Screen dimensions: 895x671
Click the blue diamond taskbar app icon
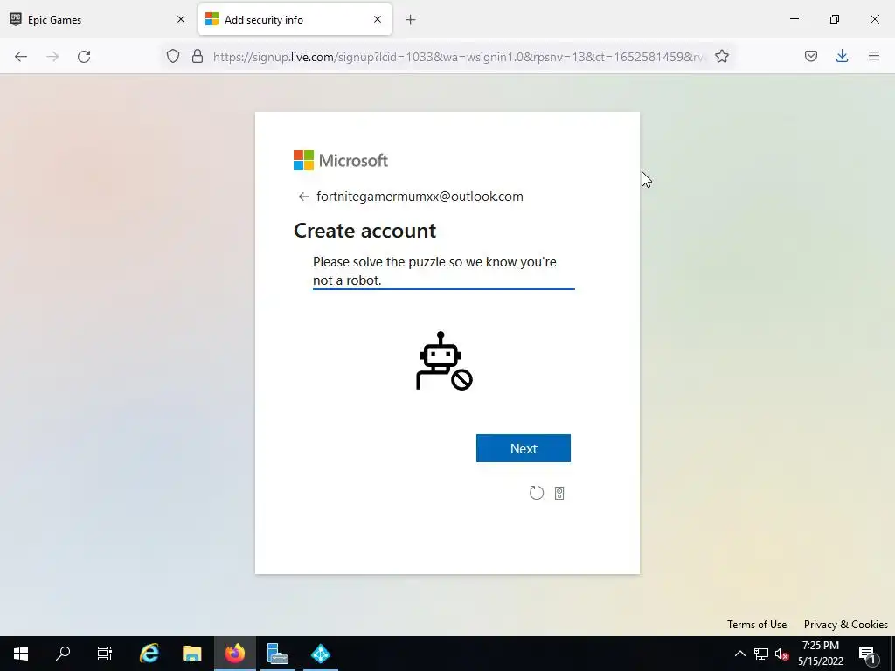pyautogui.click(x=321, y=654)
